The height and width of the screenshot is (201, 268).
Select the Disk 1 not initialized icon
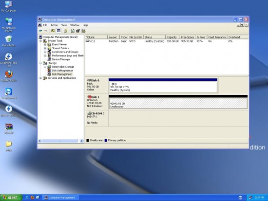coord(89,97)
